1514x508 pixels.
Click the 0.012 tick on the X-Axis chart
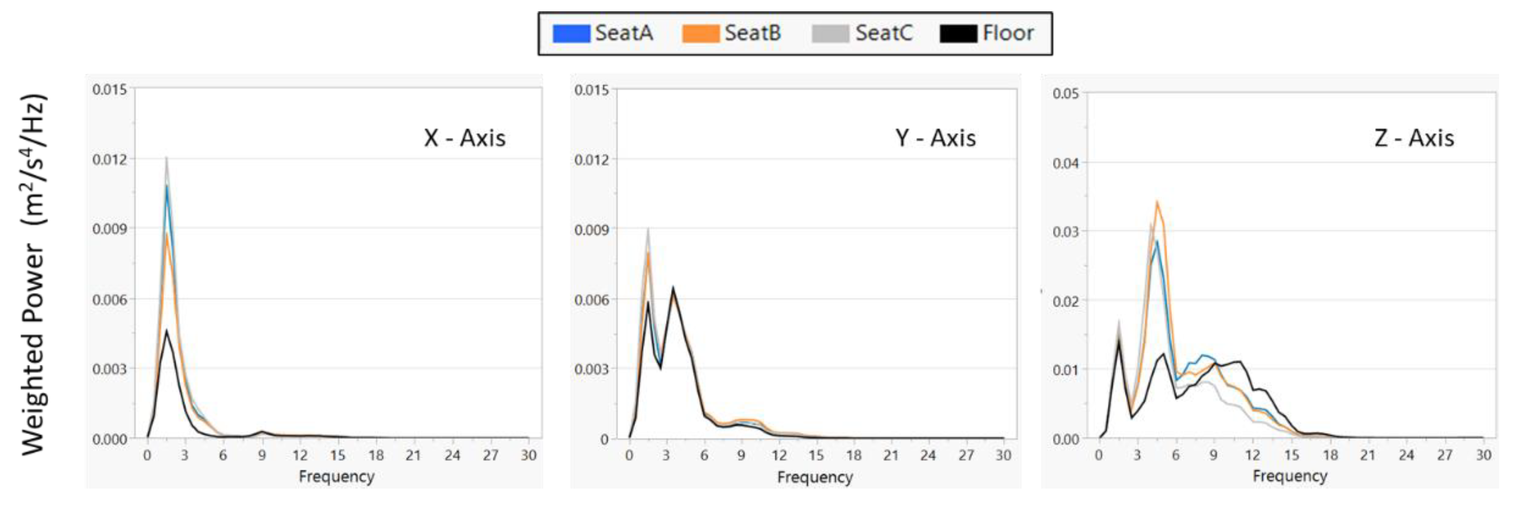[110, 160]
